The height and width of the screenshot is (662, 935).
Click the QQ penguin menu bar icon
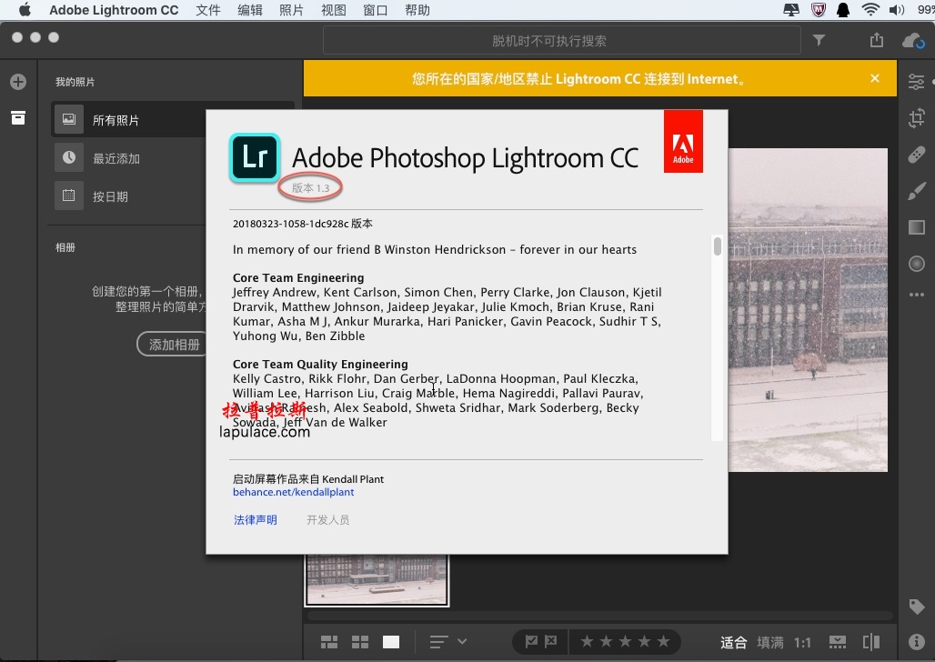tap(843, 9)
